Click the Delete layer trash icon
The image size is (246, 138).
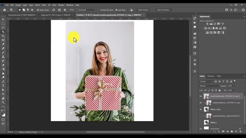[x=240, y=131]
